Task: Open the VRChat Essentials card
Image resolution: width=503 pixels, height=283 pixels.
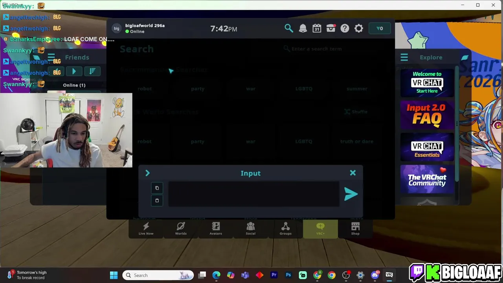Action: [427, 147]
